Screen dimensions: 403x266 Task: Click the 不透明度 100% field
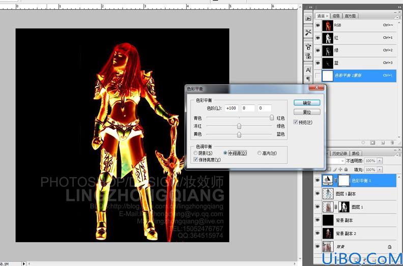370,161
